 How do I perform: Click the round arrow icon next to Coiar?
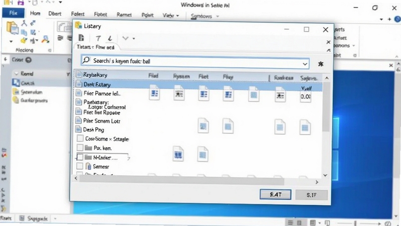[29, 60]
